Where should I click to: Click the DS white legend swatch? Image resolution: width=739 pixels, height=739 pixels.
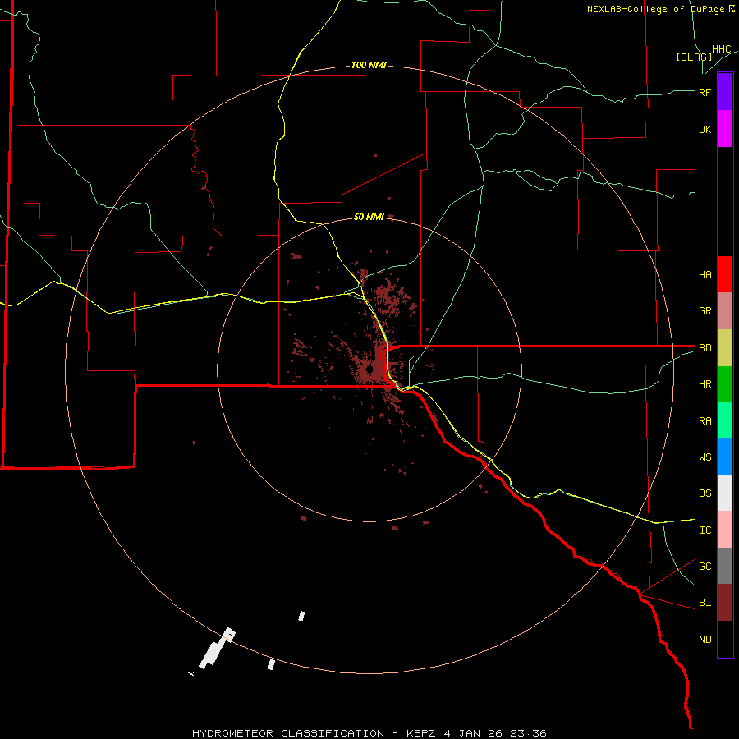[x=725, y=493]
